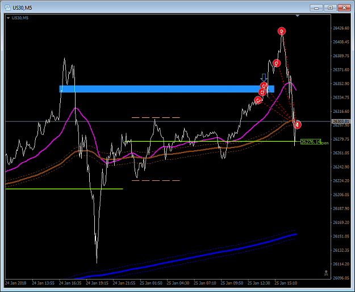Select the blue down arrow chart object
This screenshot has height=292, width=355.
coord(264,77)
